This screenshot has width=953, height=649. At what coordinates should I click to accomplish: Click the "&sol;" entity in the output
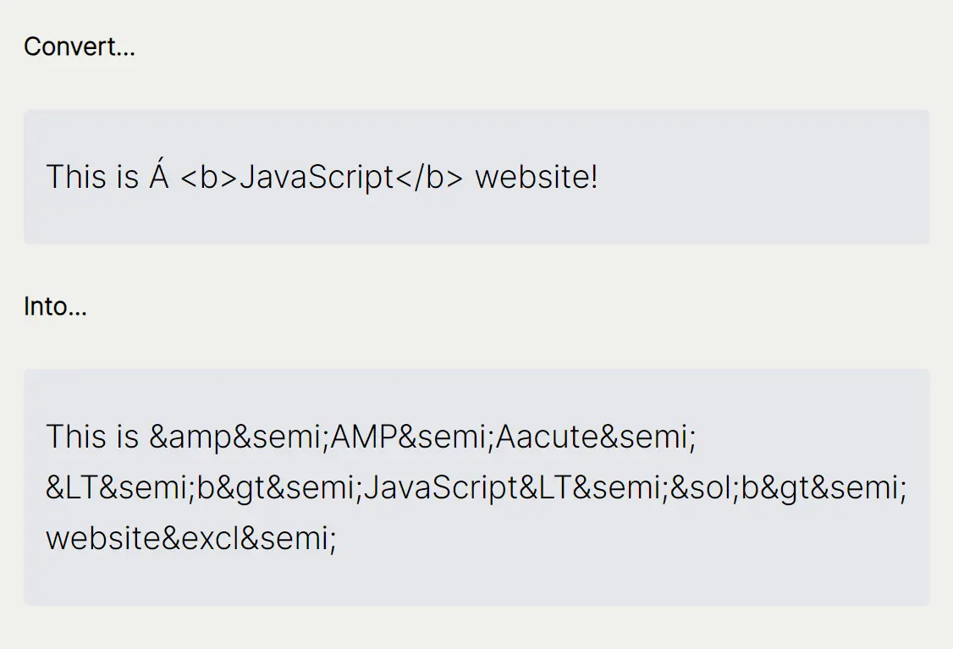[704, 488]
